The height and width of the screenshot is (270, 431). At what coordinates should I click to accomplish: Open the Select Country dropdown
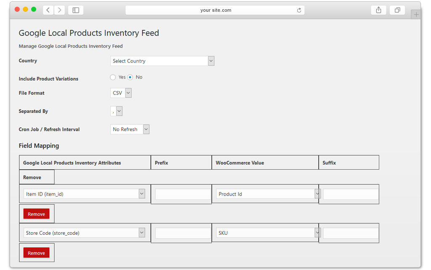point(162,61)
